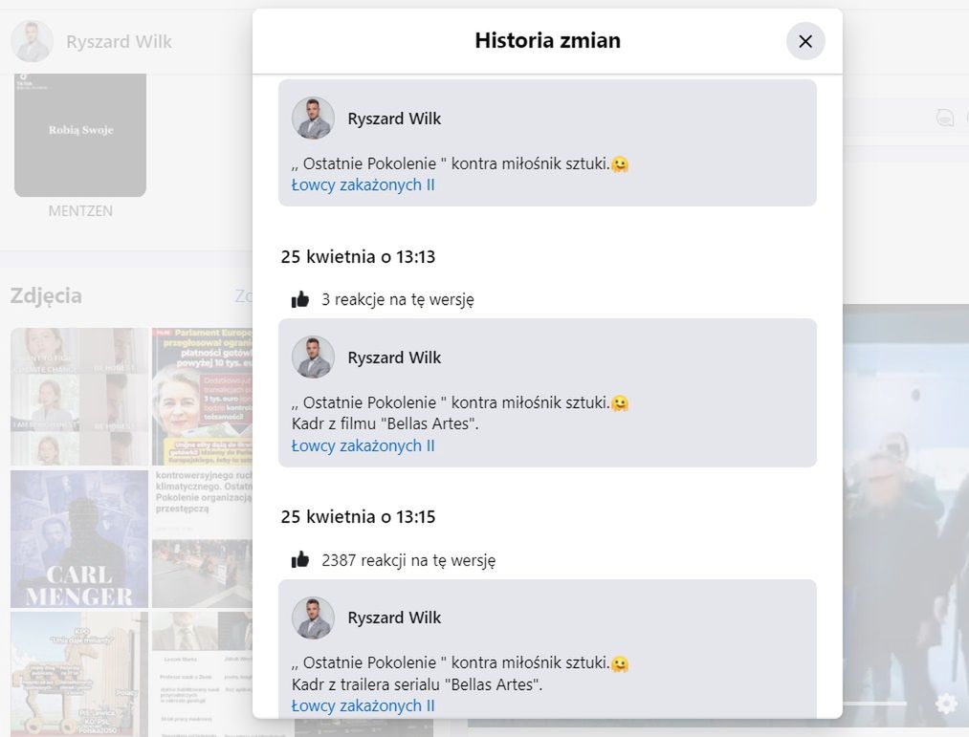Click thumbs-up icon beside 2387 reakcji

(300, 560)
